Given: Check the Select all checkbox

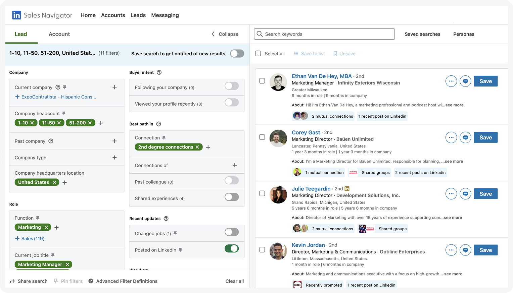Looking at the screenshot, I should tap(258, 54).
